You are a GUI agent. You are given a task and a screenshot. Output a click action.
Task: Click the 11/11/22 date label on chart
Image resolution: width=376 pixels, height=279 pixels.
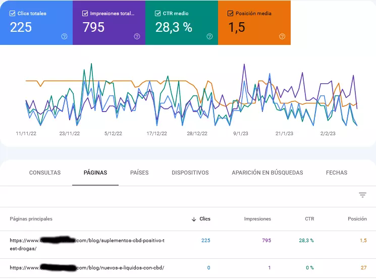pos(26,134)
